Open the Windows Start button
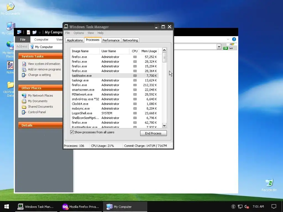This screenshot has height=212, width=283. (7, 206)
